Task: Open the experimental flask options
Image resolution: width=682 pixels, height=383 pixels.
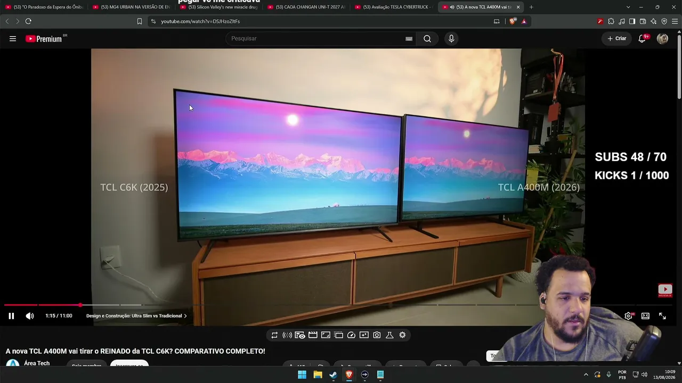Action: click(389, 335)
